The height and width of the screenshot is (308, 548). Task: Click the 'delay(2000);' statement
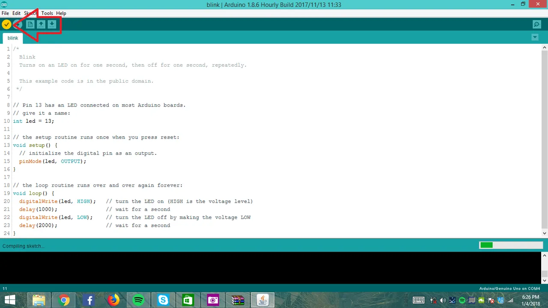pyautogui.click(x=38, y=225)
